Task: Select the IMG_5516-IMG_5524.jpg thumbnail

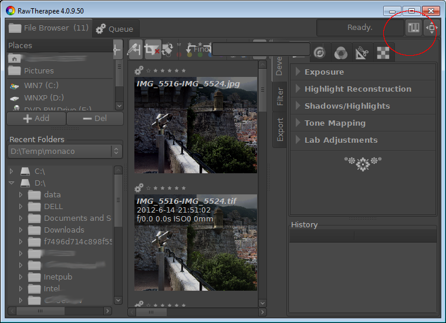Action: click(195, 125)
